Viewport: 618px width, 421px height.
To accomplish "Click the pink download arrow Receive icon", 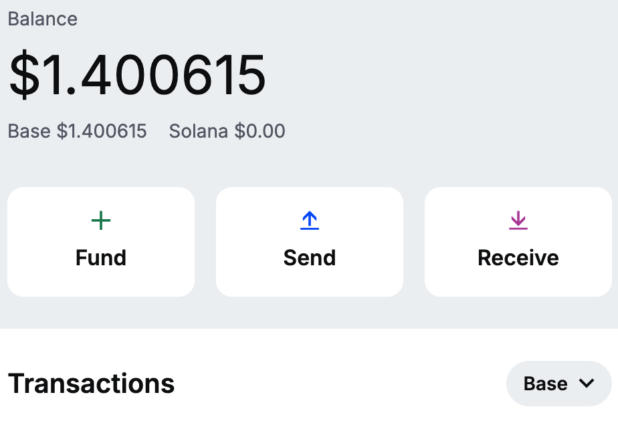I will tap(518, 219).
